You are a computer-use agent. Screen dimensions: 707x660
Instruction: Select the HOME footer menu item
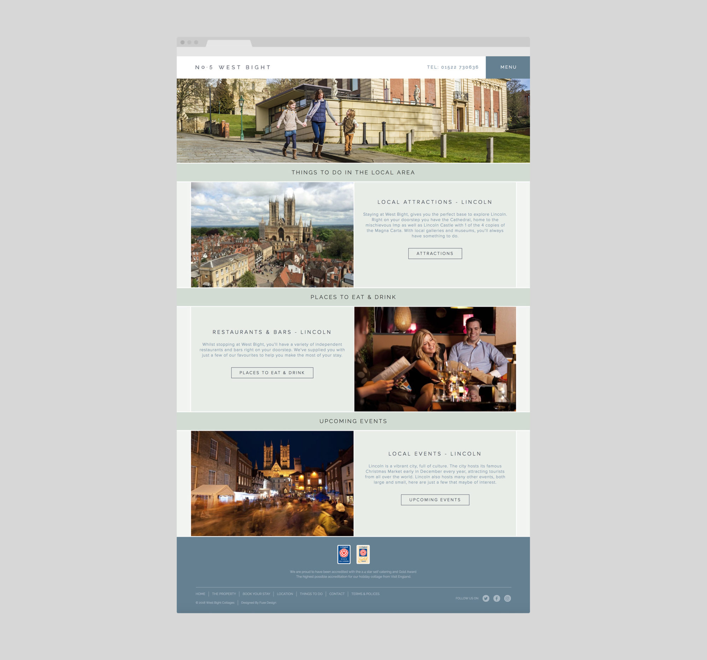[x=201, y=594]
